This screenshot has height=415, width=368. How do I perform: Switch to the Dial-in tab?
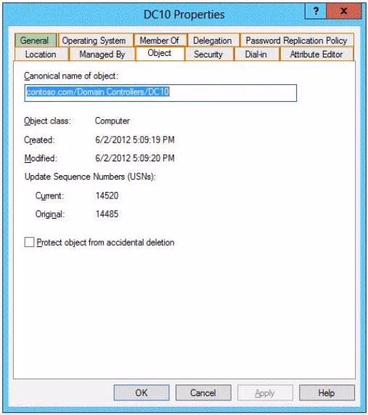[257, 55]
